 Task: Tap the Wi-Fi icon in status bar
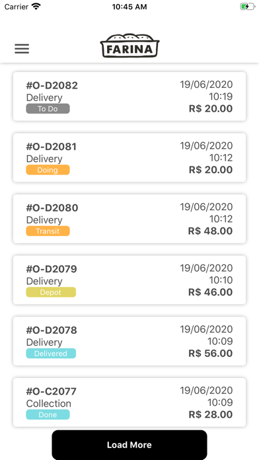point(36,7)
